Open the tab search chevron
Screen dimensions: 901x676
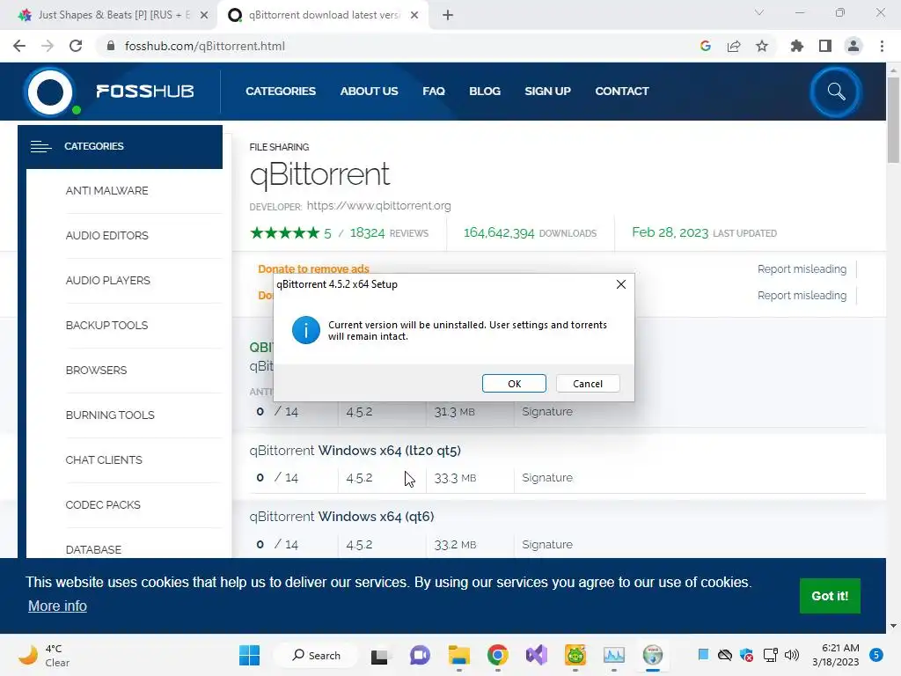(759, 12)
